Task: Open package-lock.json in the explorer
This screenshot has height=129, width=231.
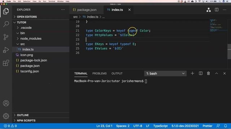Action: point(41,61)
